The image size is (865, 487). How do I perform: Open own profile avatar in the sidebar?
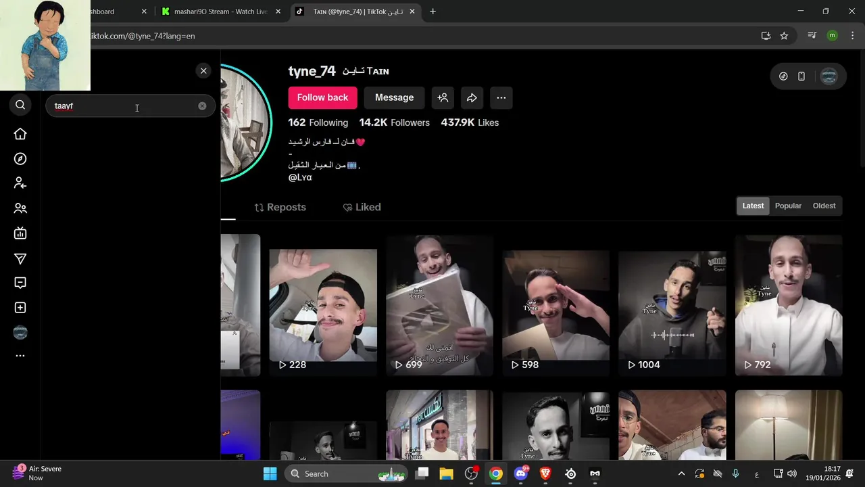coord(20,332)
